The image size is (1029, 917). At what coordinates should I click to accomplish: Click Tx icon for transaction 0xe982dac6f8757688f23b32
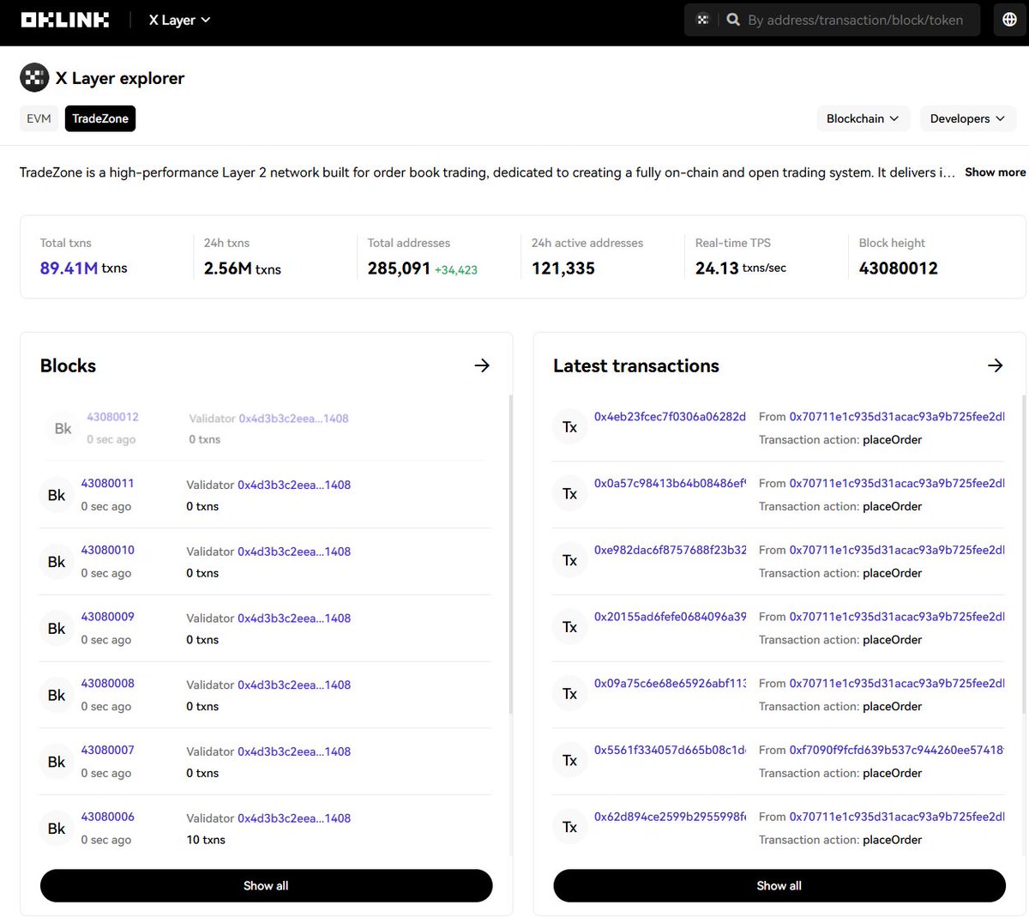point(569,561)
